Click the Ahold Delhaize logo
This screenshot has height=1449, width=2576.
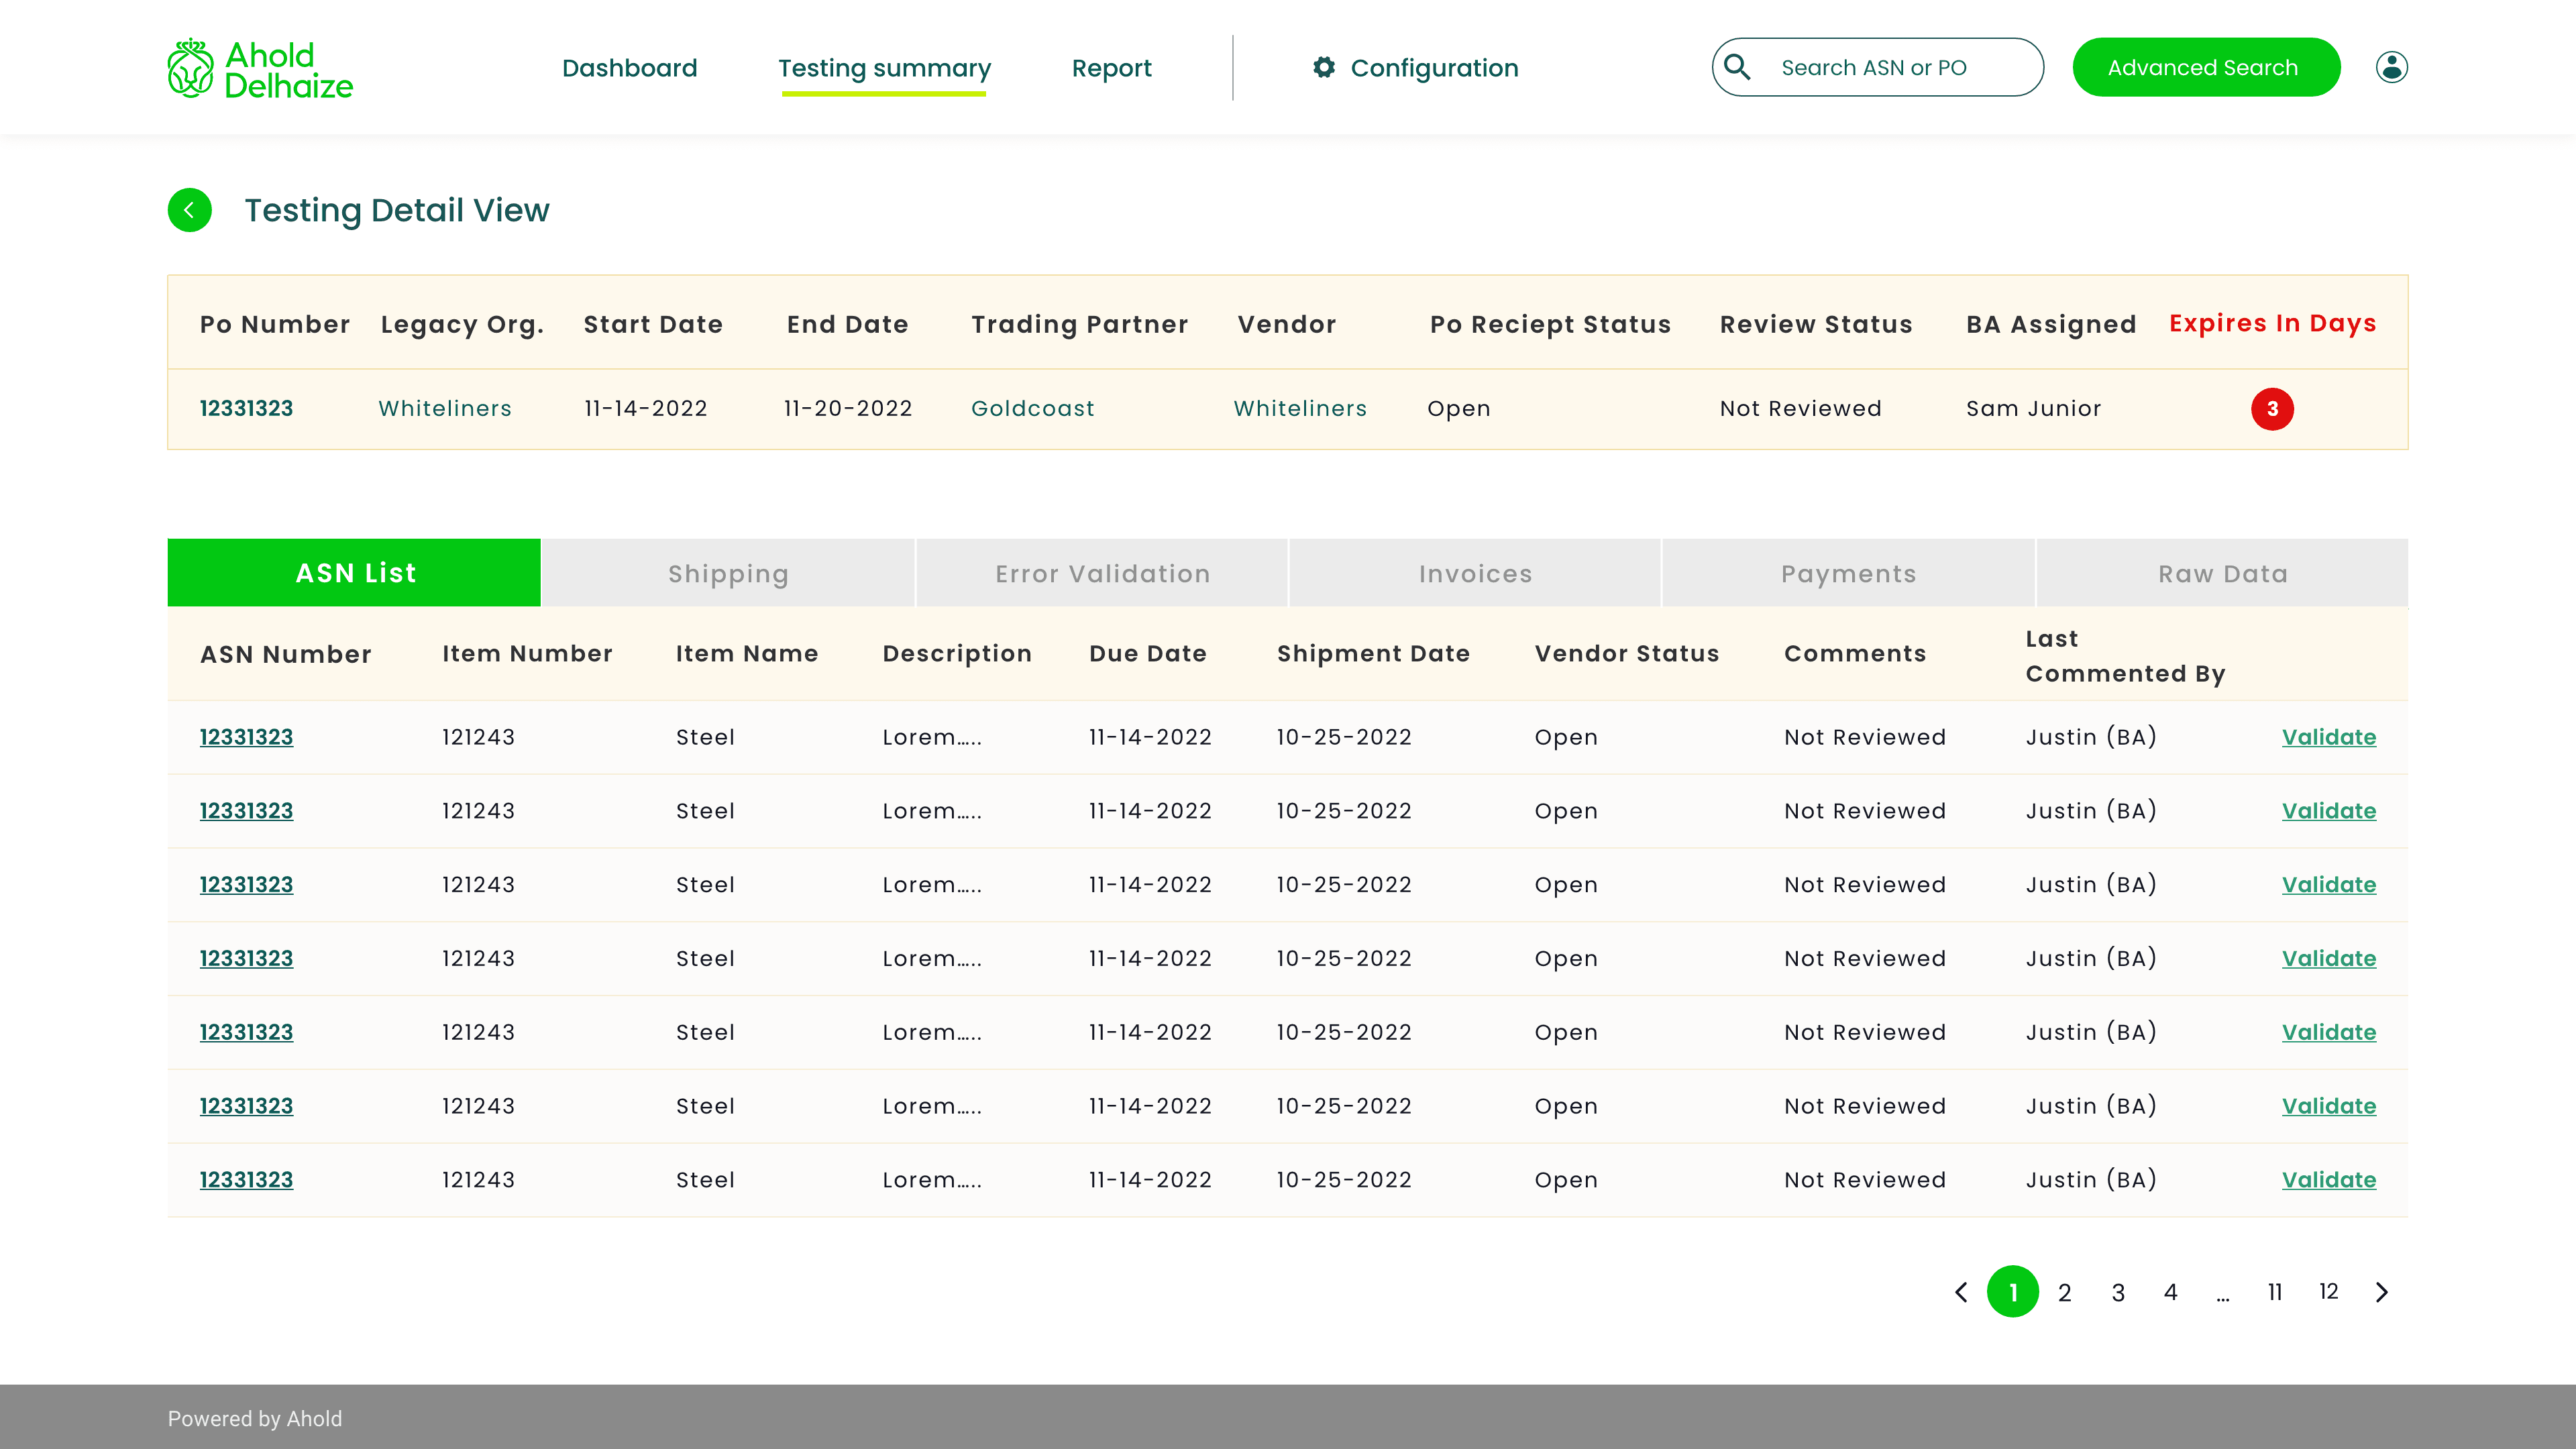pyautogui.click(x=260, y=69)
